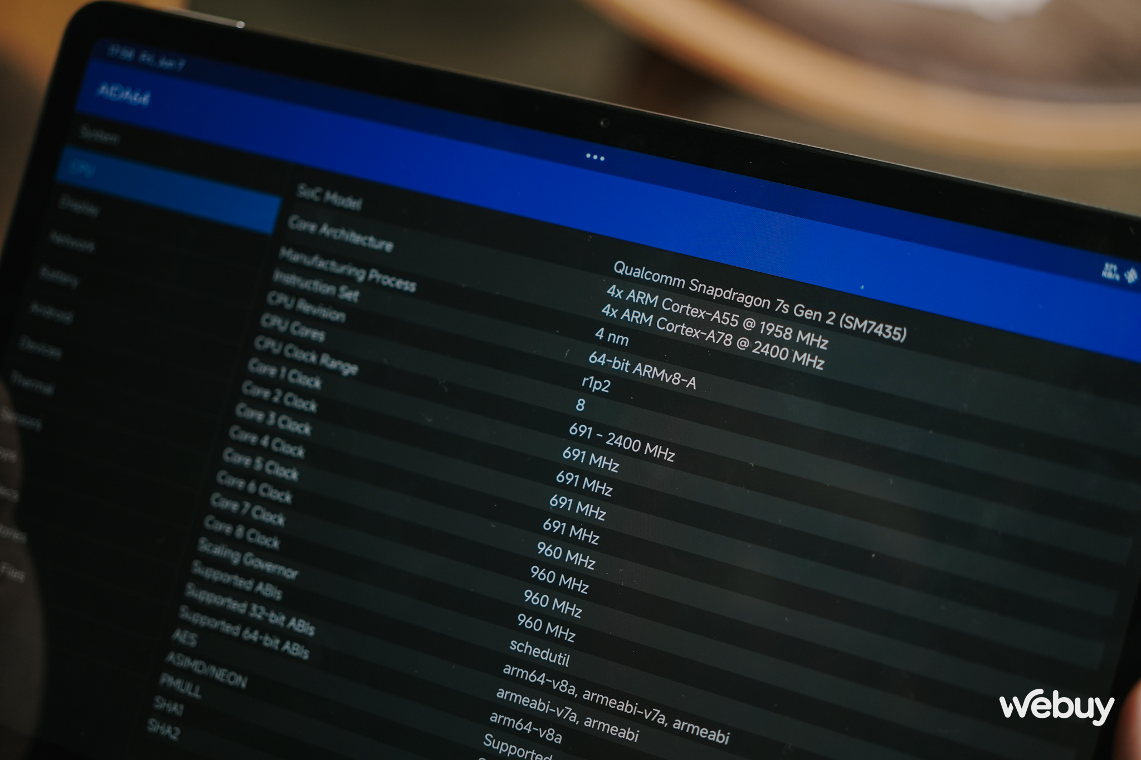Select the Core 3 Clock row label
The image size is (1141, 760).
pyautogui.click(x=273, y=420)
